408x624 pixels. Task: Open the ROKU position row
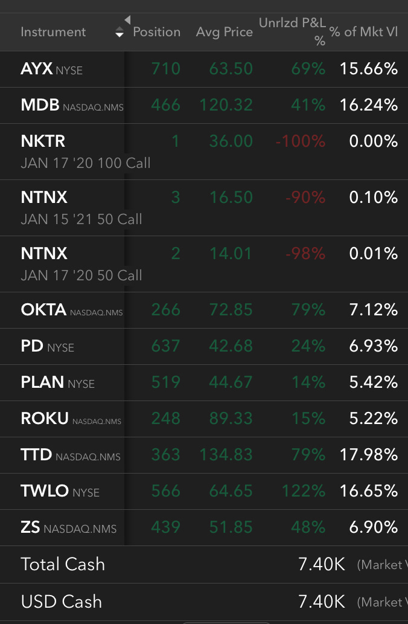204,419
